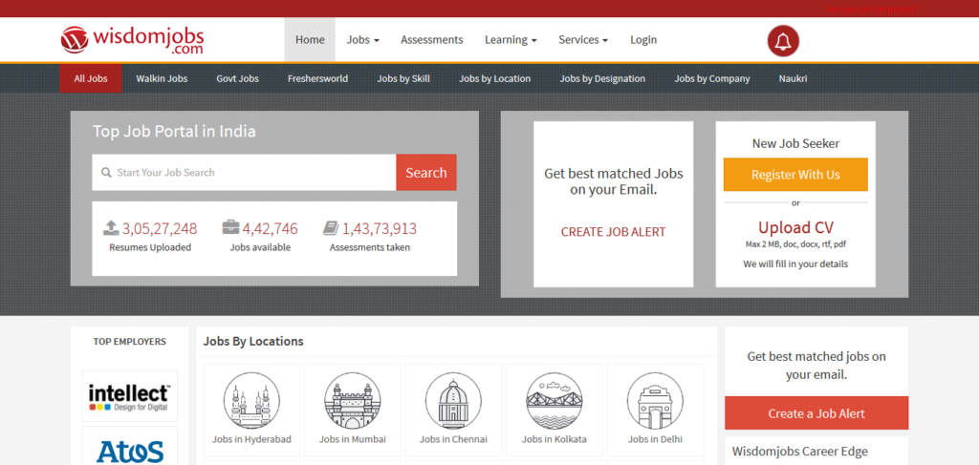The image size is (979, 465).
Task: Expand the Jobs dropdown menu
Action: tap(362, 40)
